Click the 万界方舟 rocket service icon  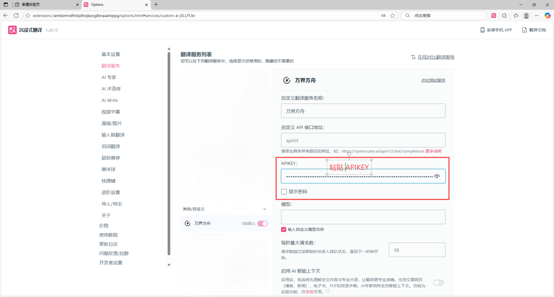[287, 80]
